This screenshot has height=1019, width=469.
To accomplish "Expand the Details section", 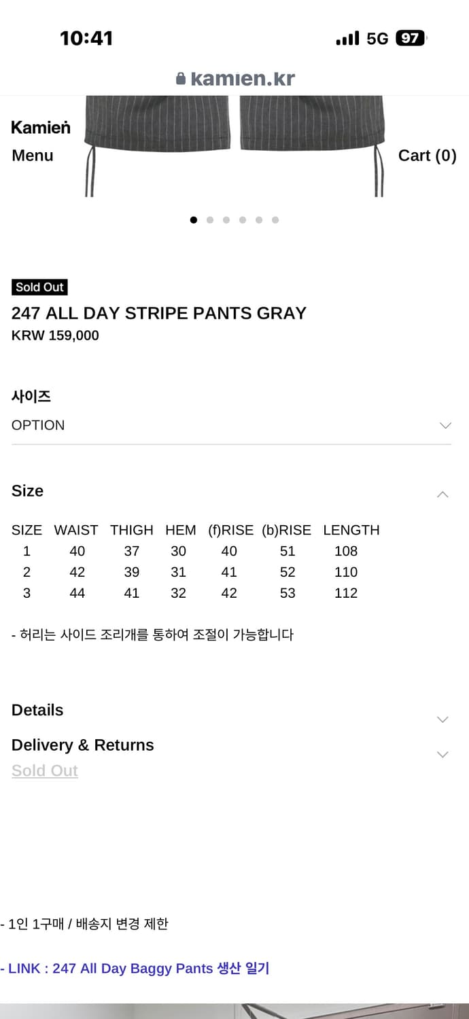I will click(442, 719).
